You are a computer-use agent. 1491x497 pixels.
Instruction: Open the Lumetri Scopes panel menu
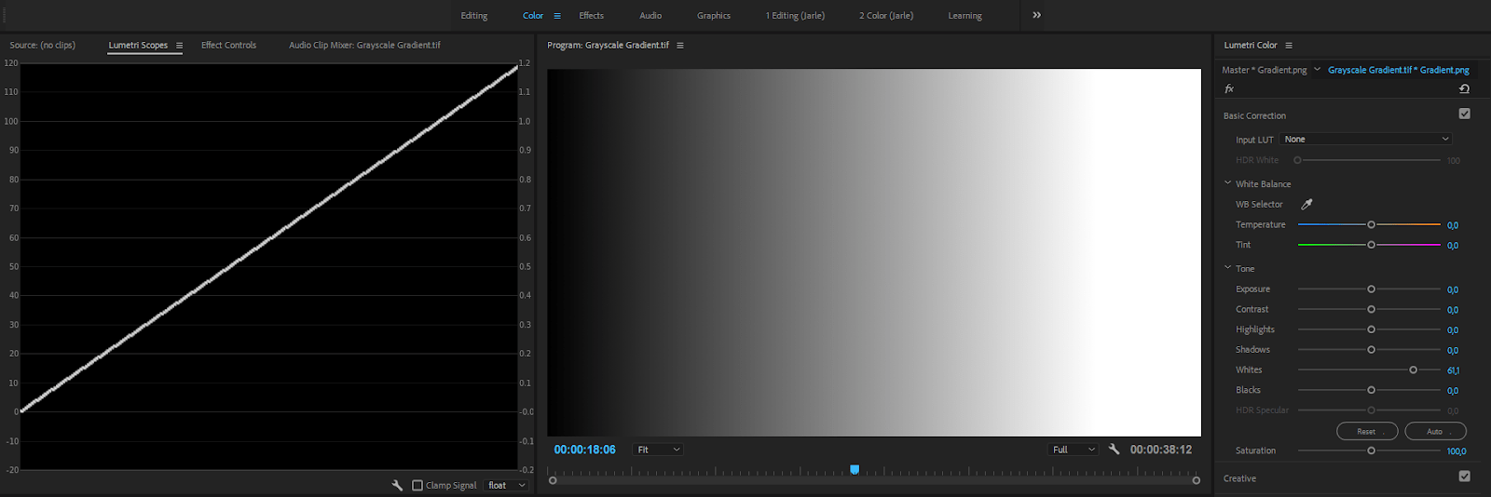(x=179, y=46)
